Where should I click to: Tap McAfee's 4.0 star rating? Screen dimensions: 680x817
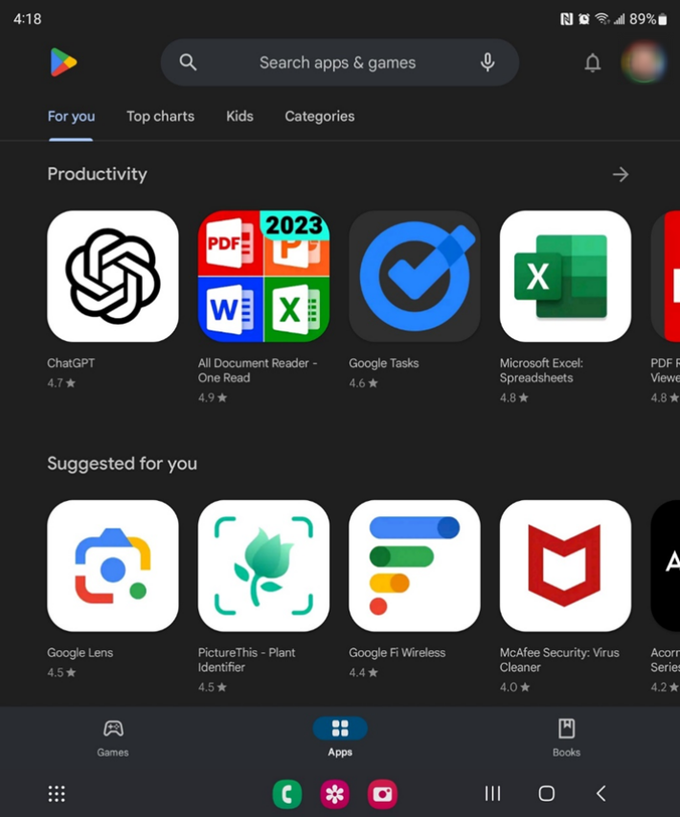tap(515, 688)
